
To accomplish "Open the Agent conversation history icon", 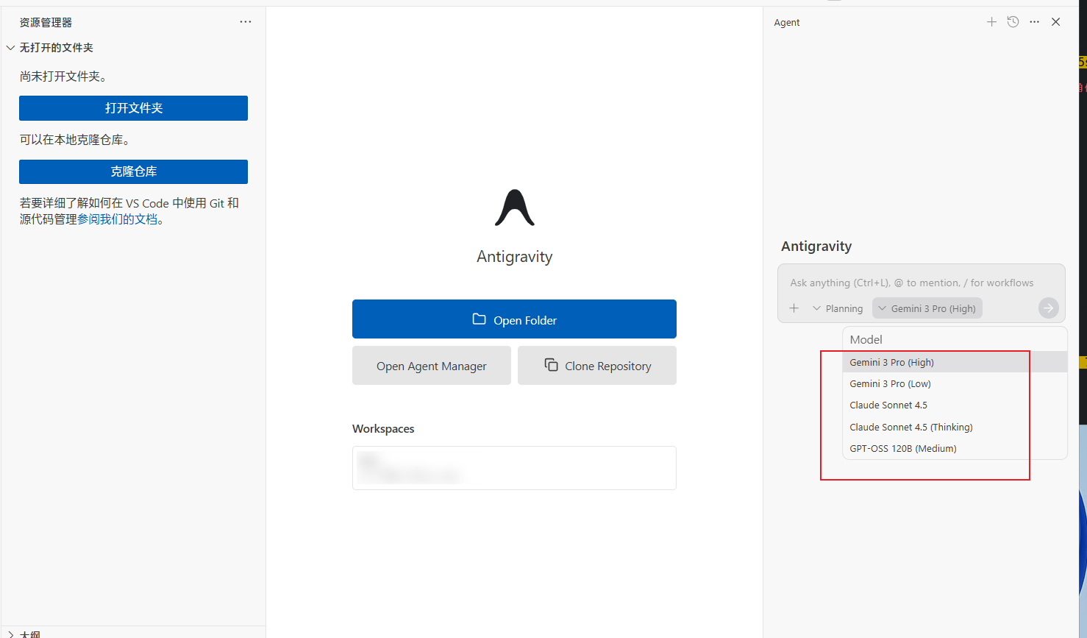I will click(1013, 22).
